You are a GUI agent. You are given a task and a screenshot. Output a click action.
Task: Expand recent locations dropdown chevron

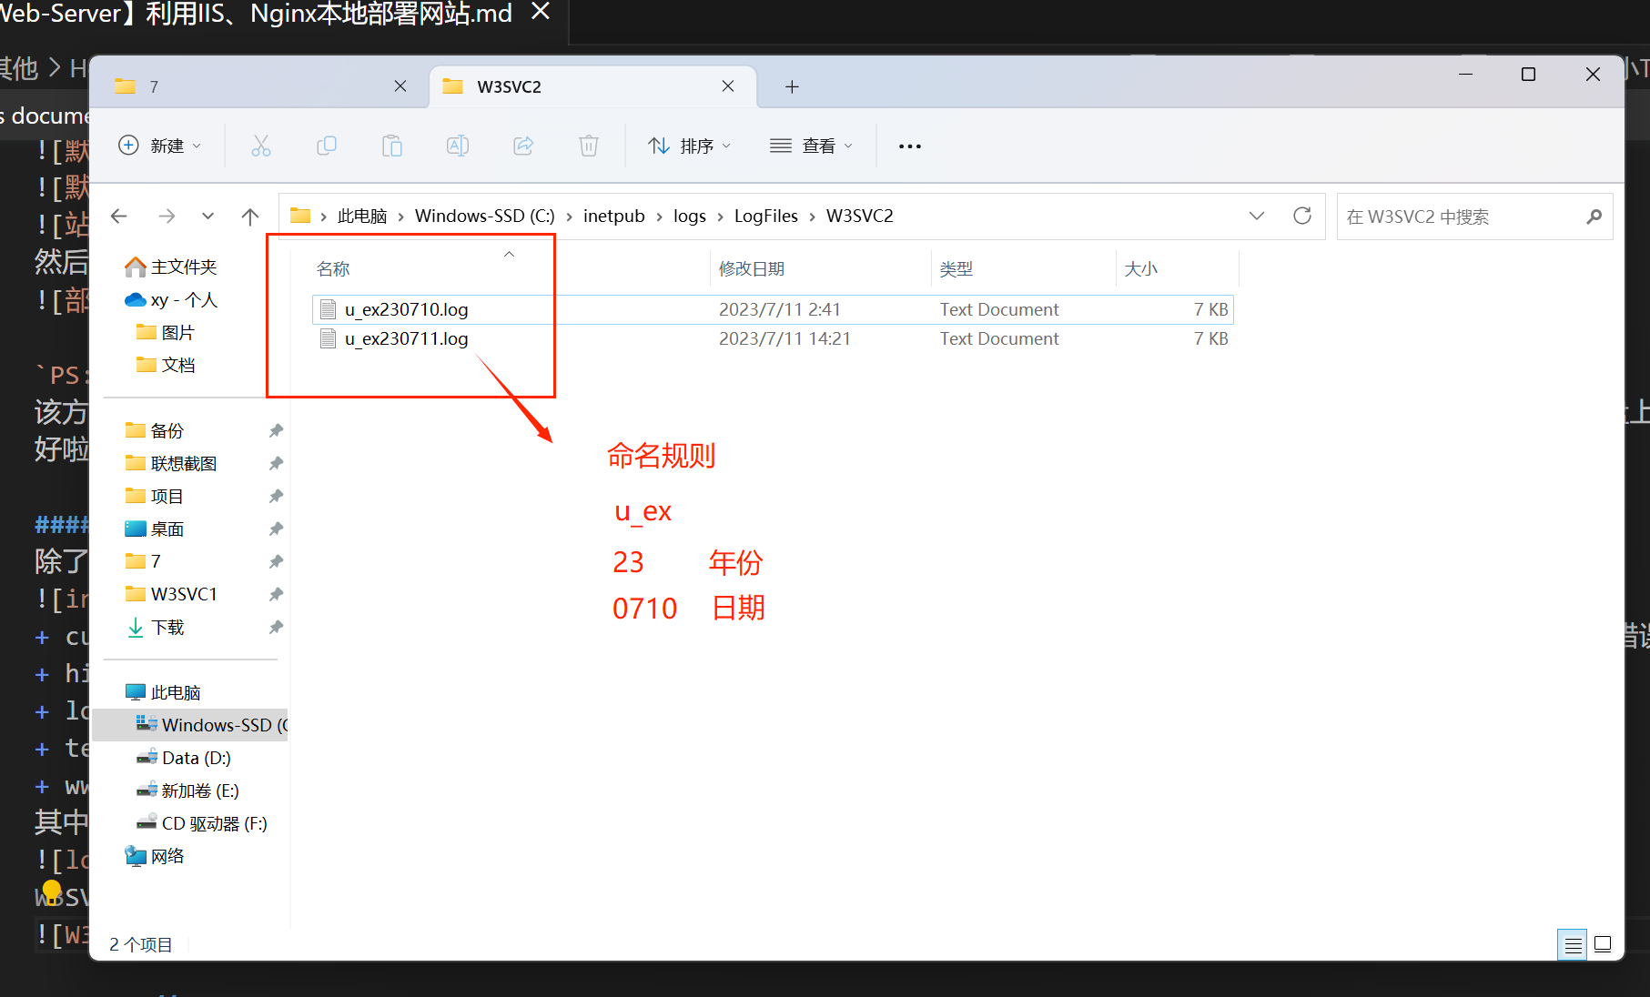click(x=208, y=216)
